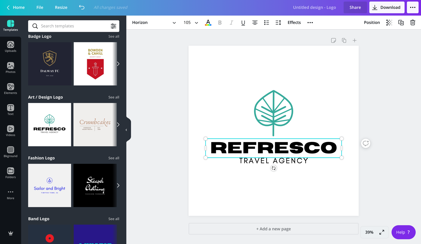Open the Folders panel

[x=10, y=173]
